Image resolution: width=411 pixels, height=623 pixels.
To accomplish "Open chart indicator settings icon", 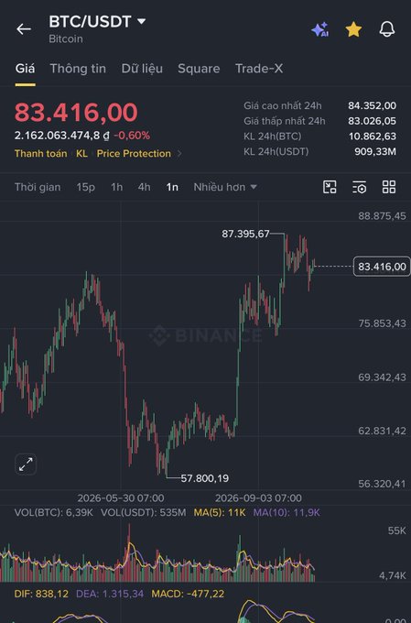I will [360, 187].
